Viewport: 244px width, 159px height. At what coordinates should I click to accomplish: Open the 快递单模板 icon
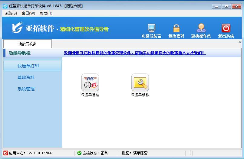pyautogui.click(x=140, y=83)
